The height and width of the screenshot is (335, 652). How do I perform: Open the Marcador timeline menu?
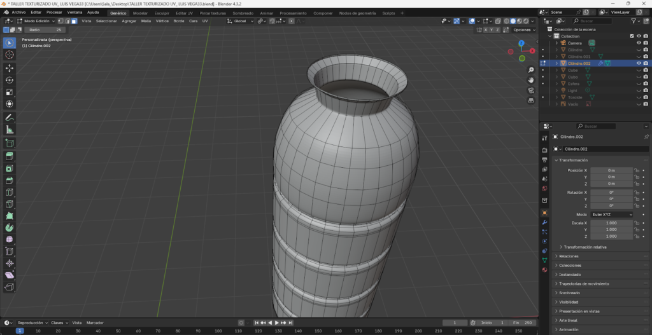(x=95, y=323)
